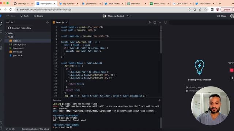This screenshot has height=131, width=234.
Task: Add a new terminal with plus icon
Action: (x=159, y=100)
